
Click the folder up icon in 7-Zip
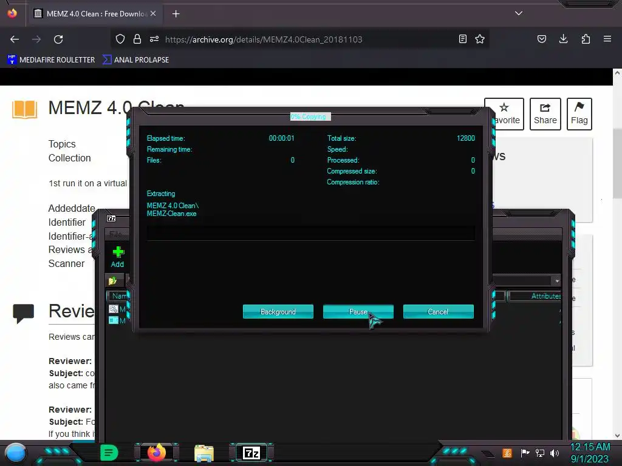pyautogui.click(x=112, y=280)
